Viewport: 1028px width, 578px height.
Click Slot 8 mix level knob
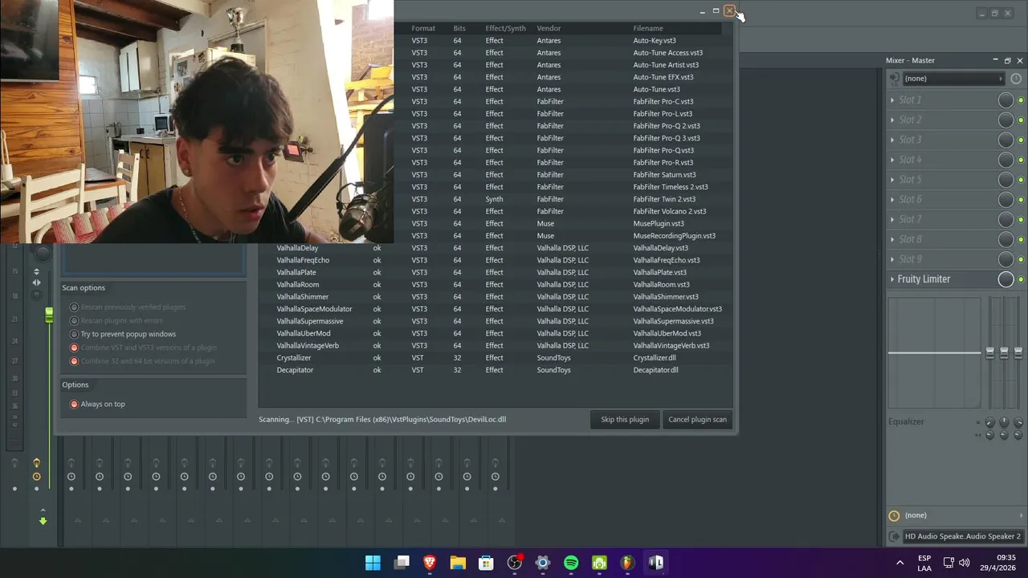[1006, 239]
